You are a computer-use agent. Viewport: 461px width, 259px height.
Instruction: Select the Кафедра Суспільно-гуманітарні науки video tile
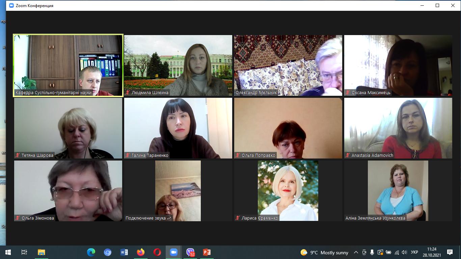[x=68, y=65]
